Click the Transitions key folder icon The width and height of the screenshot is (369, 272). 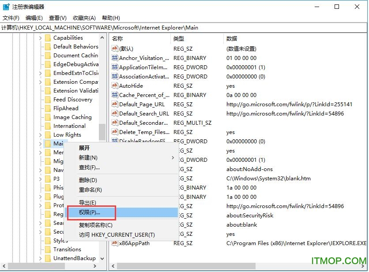coord(48,250)
